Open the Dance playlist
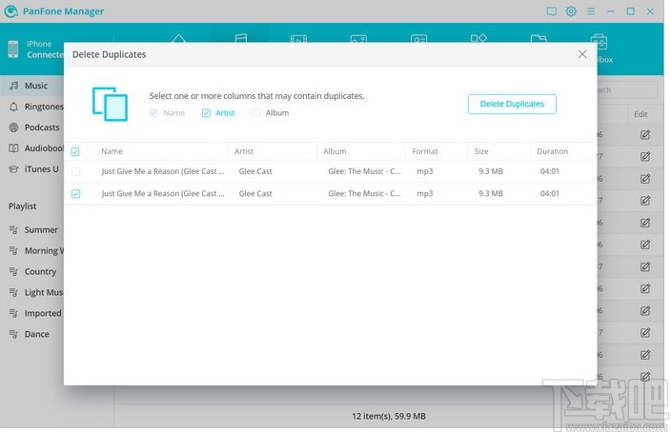This screenshot has height=432, width=671. pos(32,334)
